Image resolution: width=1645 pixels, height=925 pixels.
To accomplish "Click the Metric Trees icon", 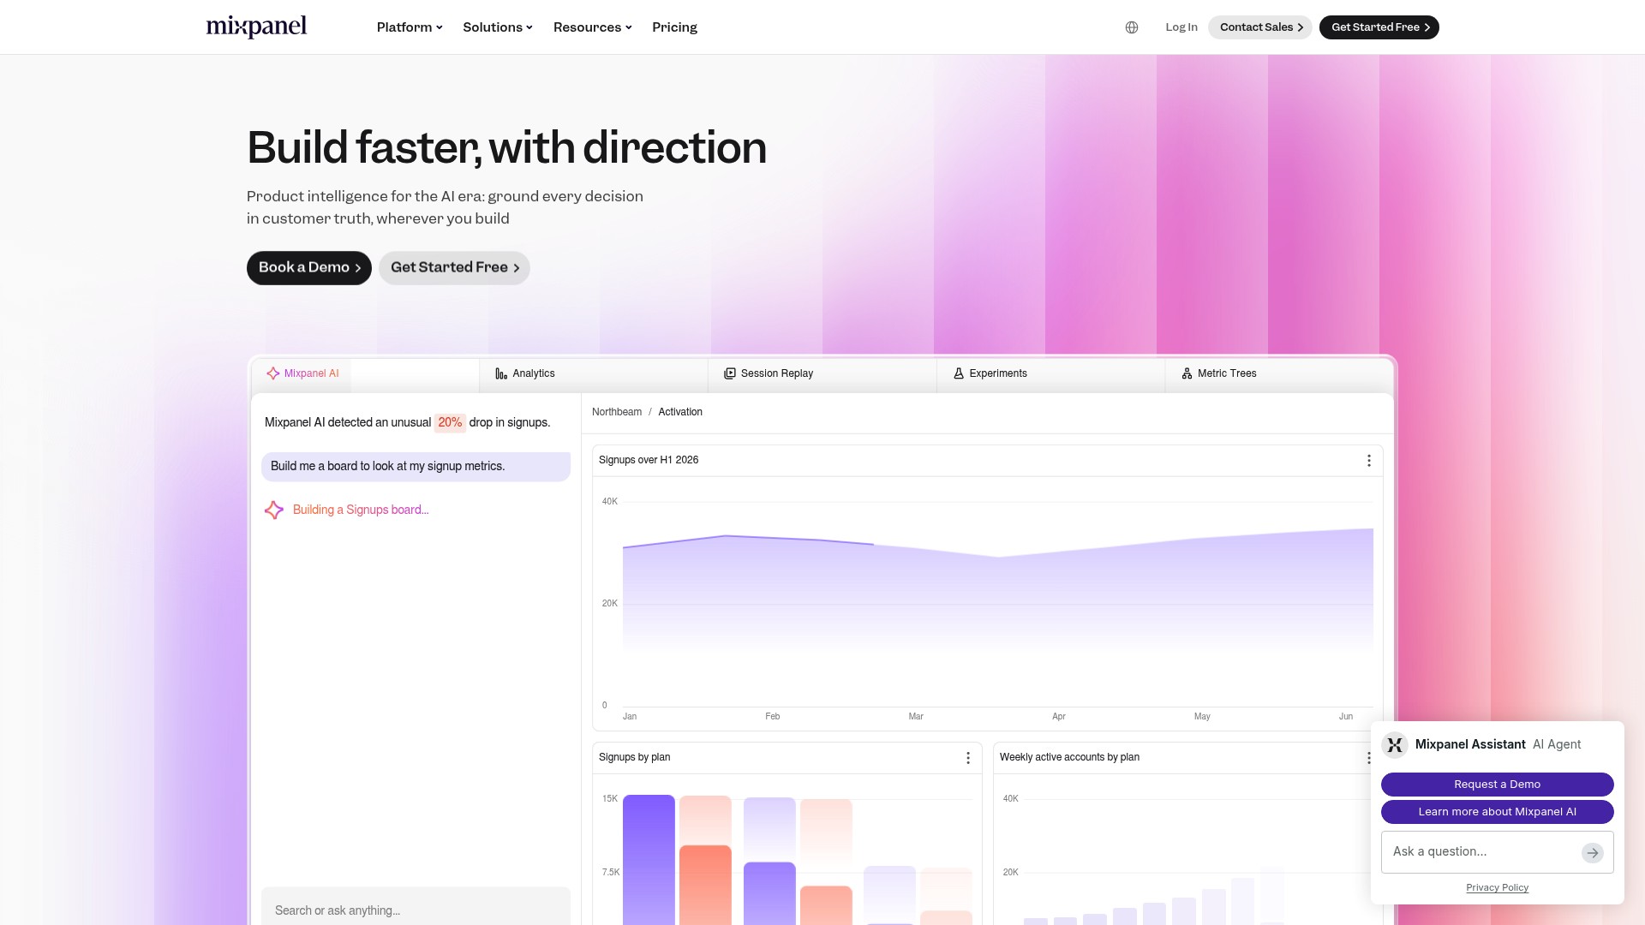I will pyautogui.click(x=1187, y=373).
